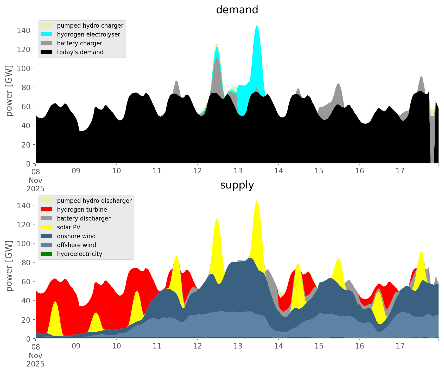Click the black today's demand legend swatch
The image size is (444, 373).
point(47,52)
